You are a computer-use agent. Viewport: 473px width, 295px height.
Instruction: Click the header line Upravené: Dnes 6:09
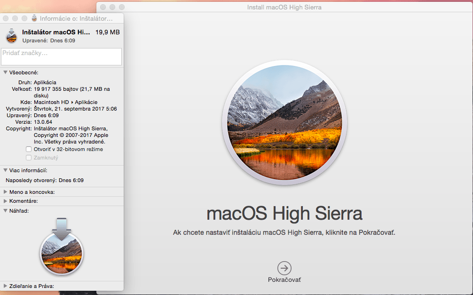(x=48, y=40)
